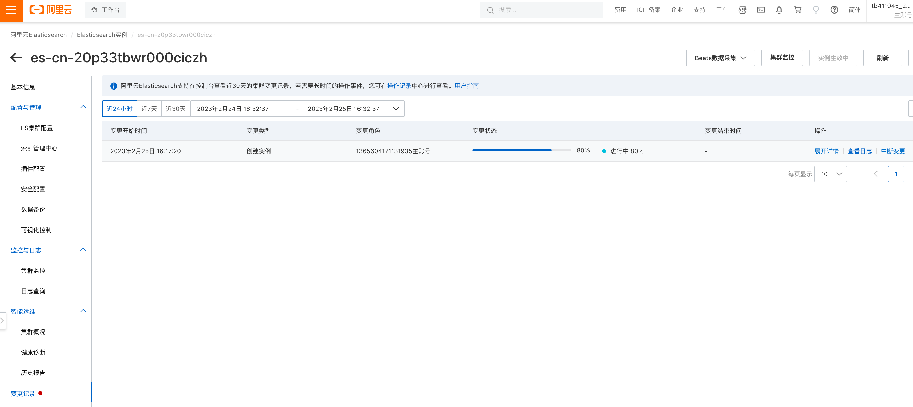Select the 近7天 time range
Screen dimensions: 913x407
(x=149, y=109)
